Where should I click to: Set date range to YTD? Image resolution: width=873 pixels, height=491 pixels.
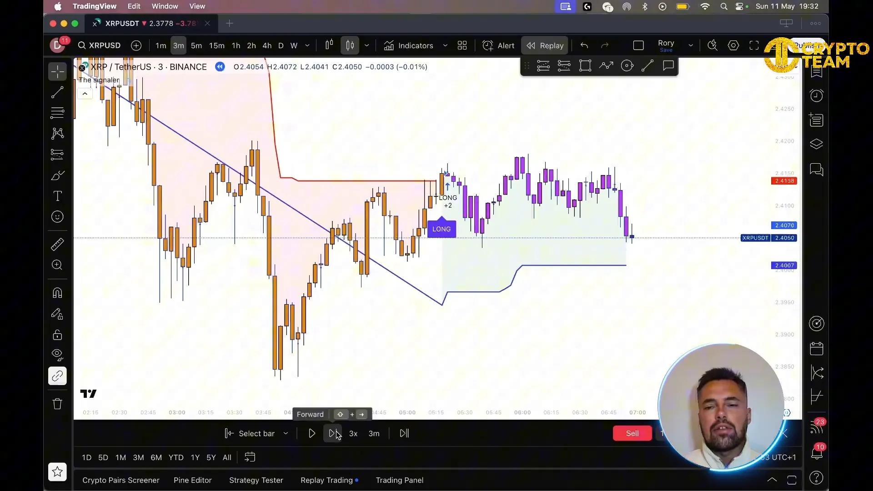(176, 457)
